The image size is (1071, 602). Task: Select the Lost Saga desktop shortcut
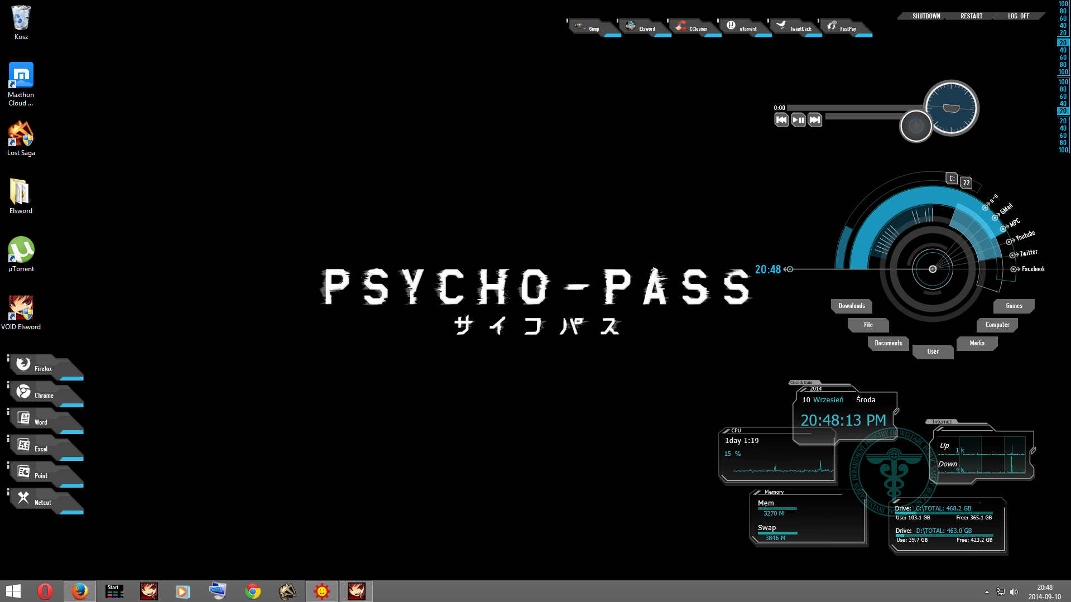21,138
